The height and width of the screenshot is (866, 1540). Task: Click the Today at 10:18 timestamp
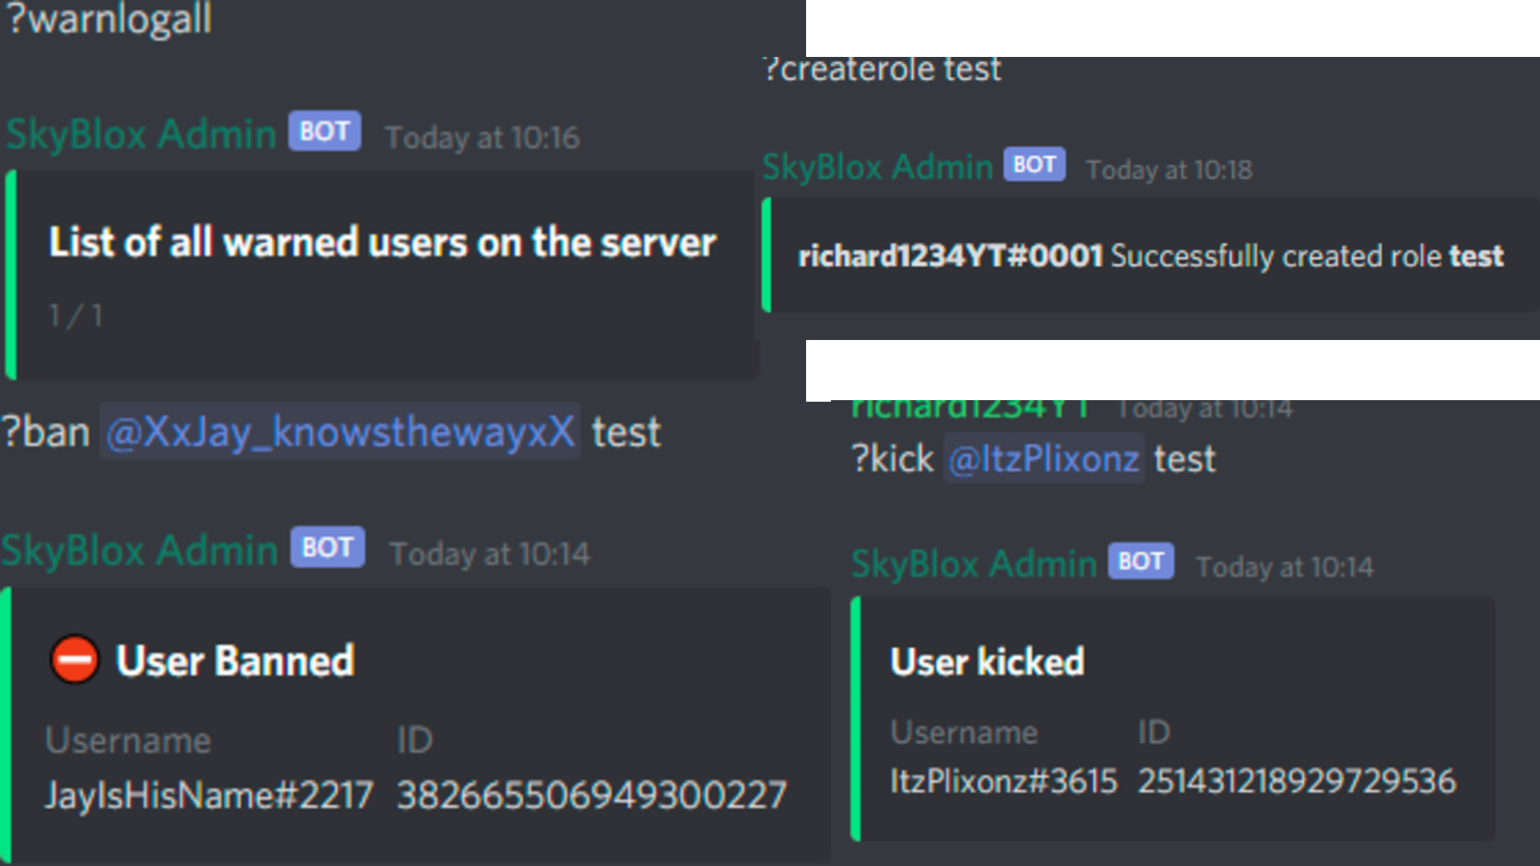[x=1169, y=170]
